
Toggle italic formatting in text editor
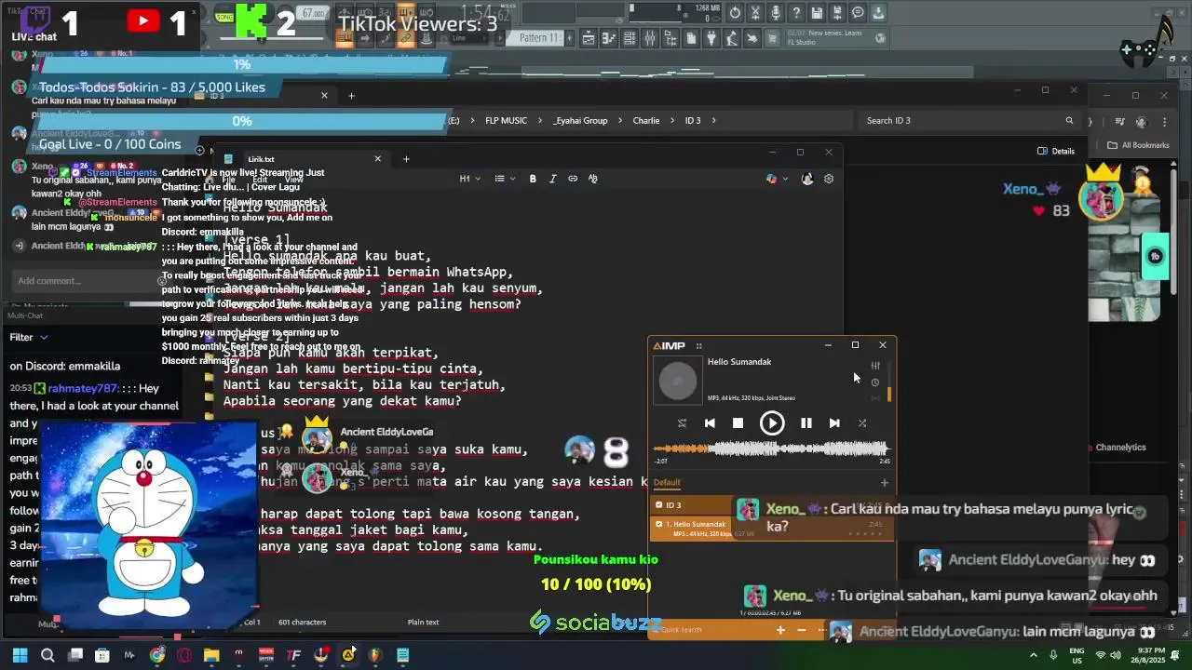point(552,179)
